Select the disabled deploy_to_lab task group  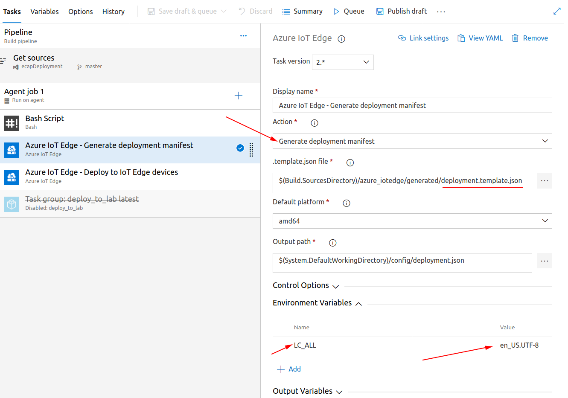[130, 203]
